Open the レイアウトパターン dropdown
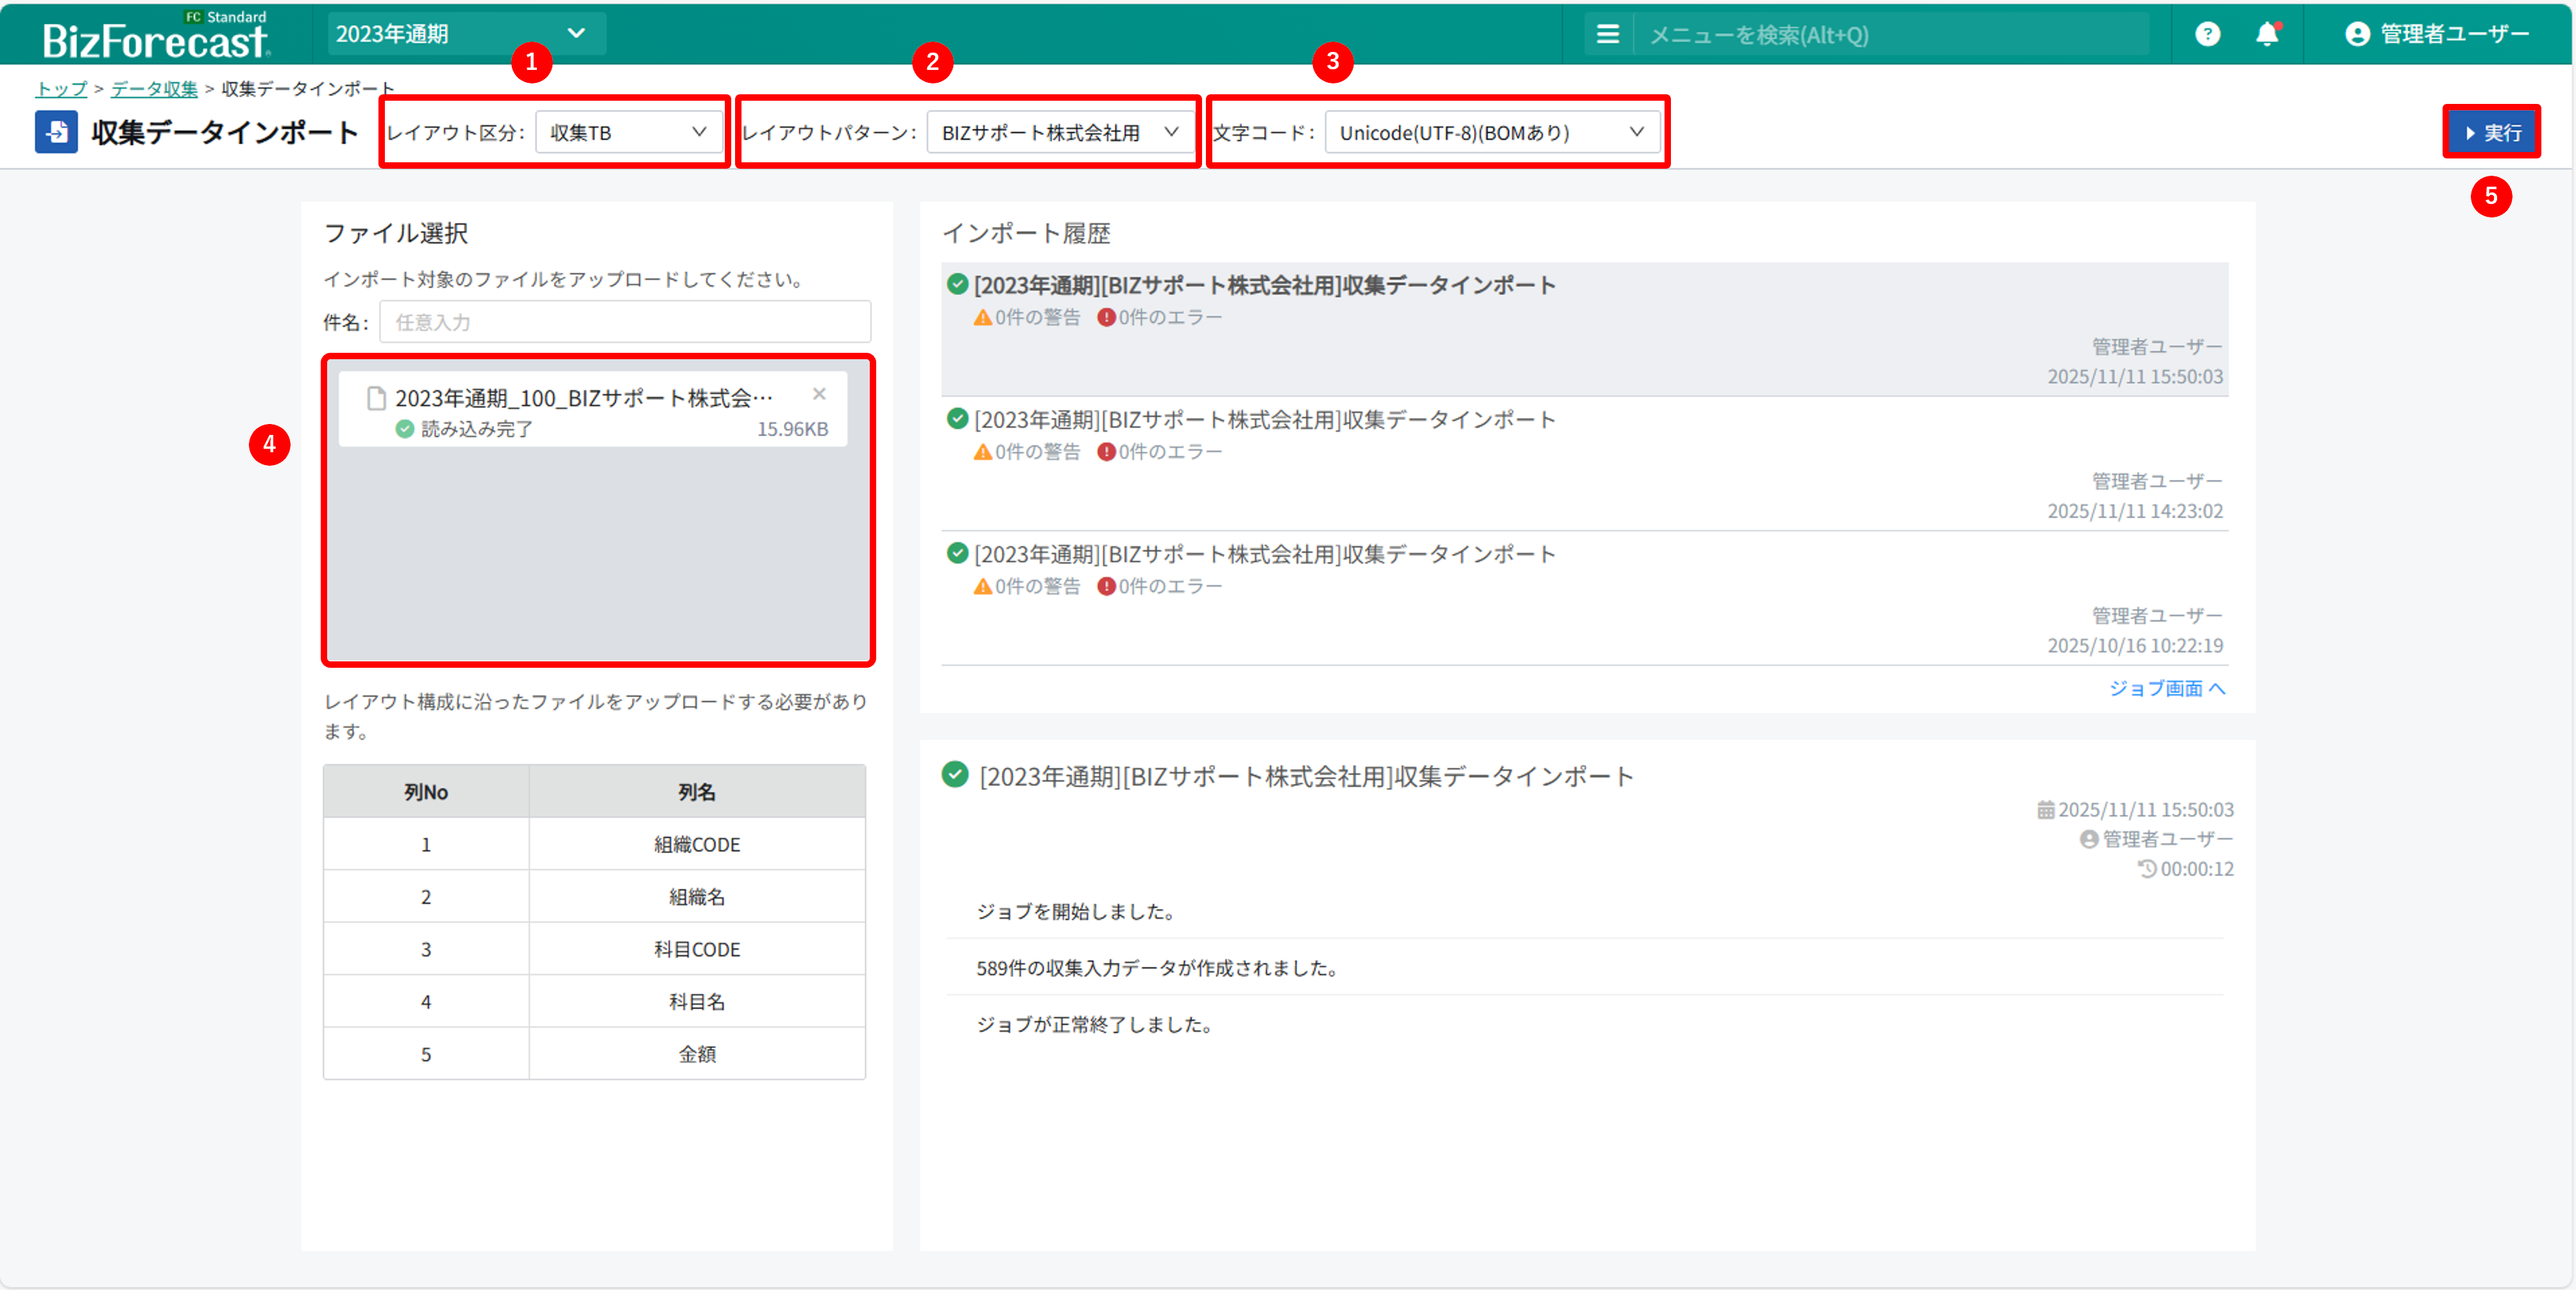Screen dimensions: 2576x1290 pos(1060,132)
